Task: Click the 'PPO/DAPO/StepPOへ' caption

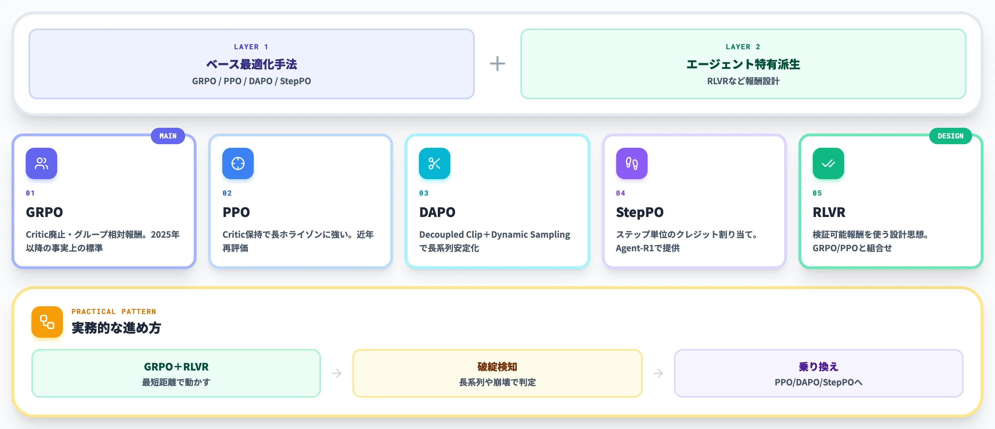Action: coord(818,382)
